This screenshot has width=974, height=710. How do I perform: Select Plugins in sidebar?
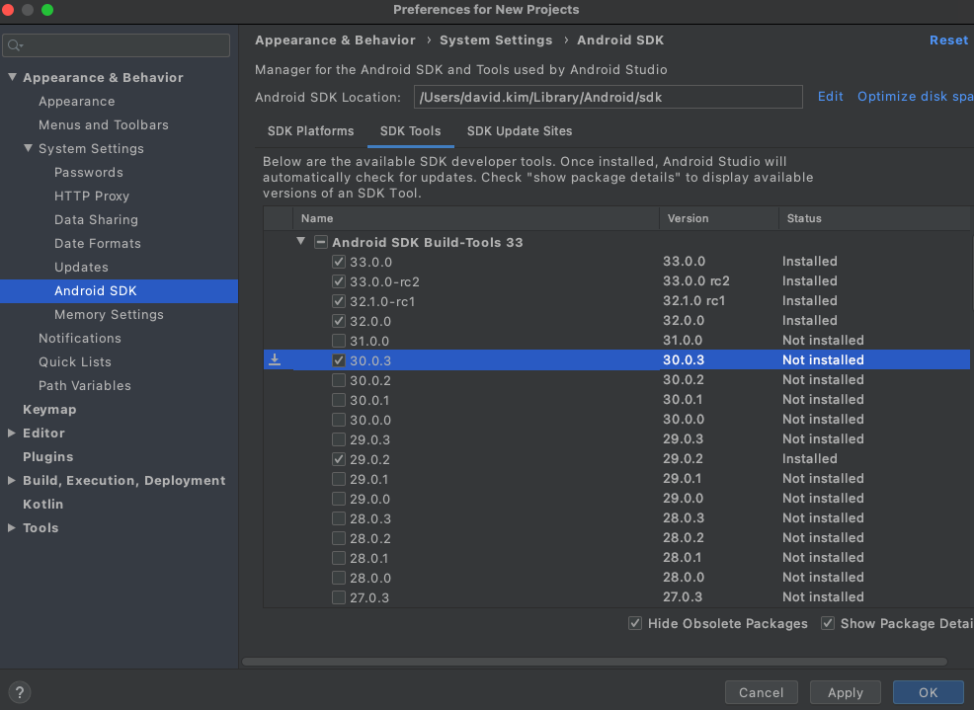[47, 456]
